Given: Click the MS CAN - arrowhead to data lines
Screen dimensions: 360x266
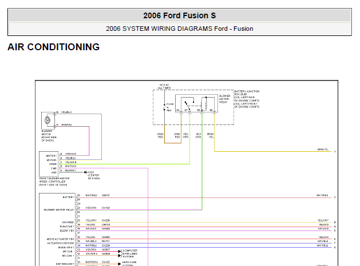Looking at the screenshot, I should [120, 251].
